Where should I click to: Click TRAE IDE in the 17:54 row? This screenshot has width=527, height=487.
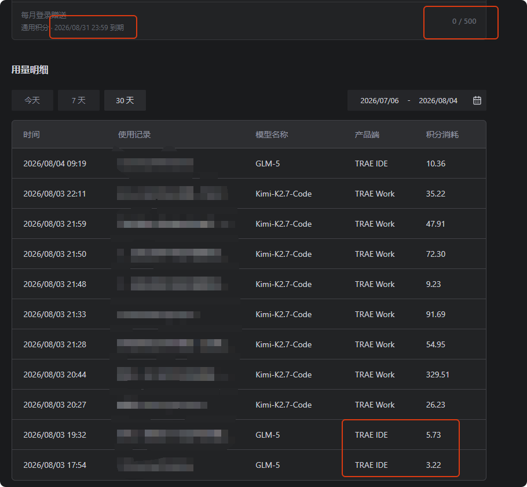(371, 465)
